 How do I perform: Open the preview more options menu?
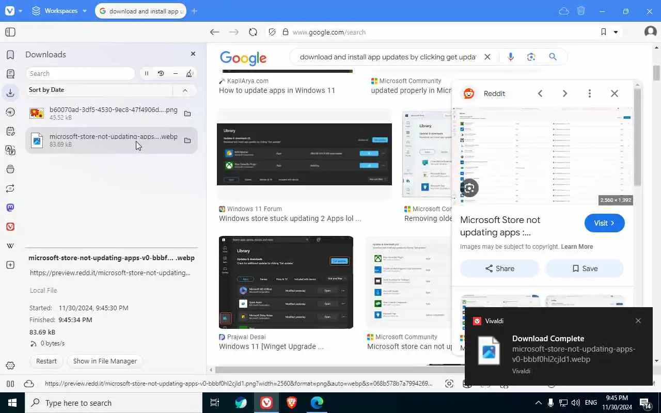point(590,93)
